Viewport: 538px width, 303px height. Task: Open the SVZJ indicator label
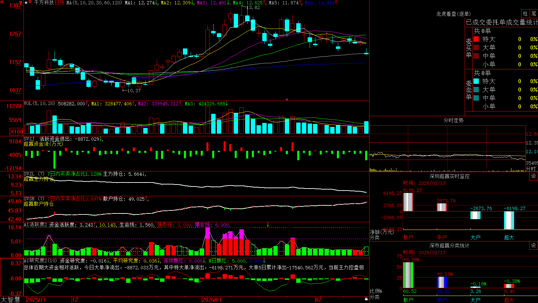(29, 139)
